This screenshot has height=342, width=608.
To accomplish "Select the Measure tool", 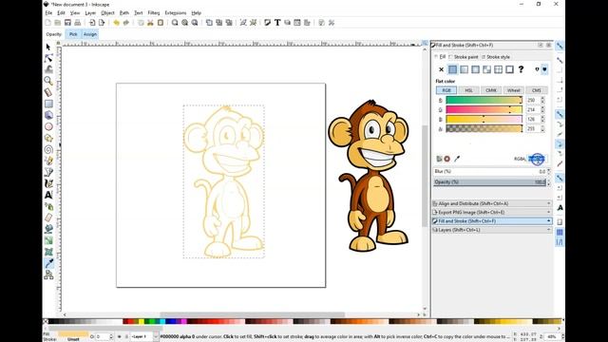I will coord(48,92).
